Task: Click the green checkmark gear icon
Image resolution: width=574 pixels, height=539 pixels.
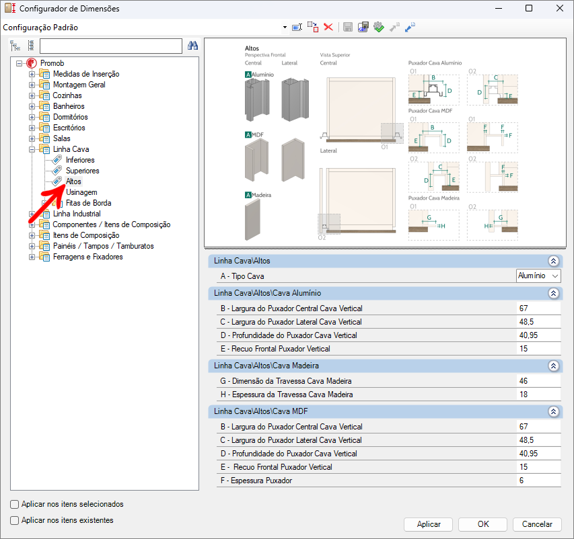Action: click(x=379, y=27)
